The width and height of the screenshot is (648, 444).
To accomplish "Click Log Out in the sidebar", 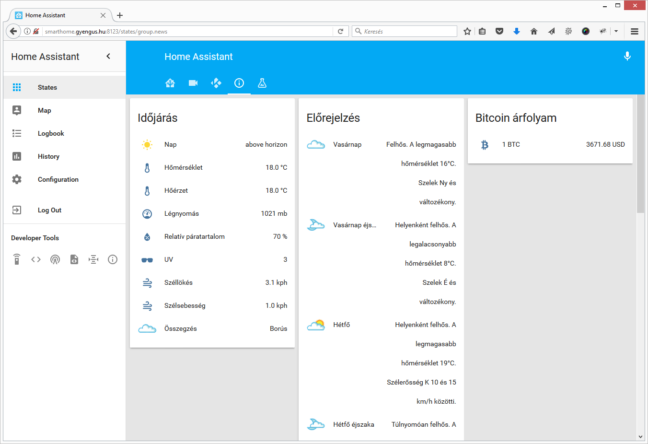I will [x=49, y=210].
